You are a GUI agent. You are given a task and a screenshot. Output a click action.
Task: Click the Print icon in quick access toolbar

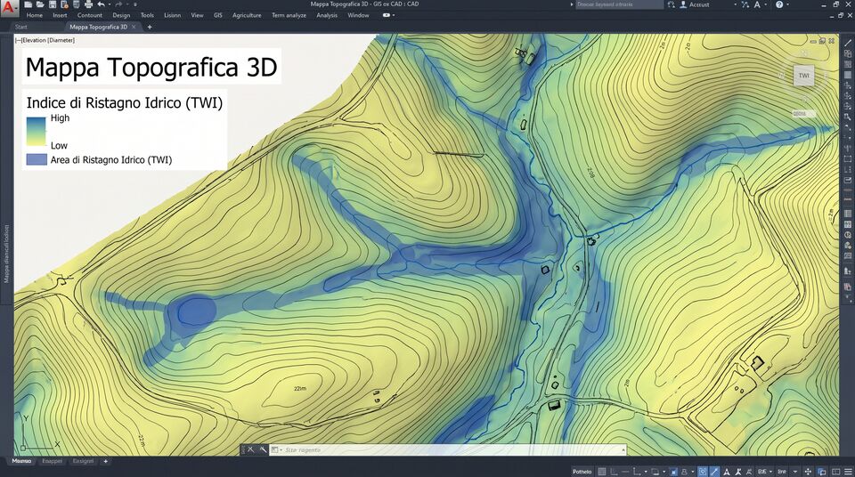tap(88, 4)
